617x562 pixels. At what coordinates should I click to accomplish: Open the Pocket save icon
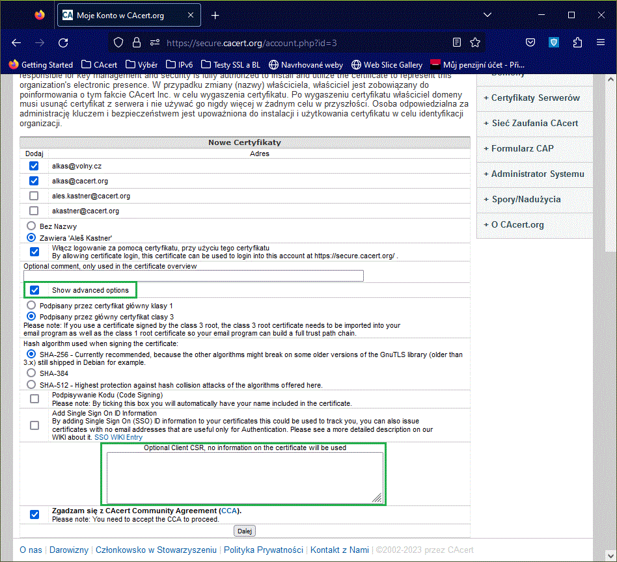(x=530, y=43)
